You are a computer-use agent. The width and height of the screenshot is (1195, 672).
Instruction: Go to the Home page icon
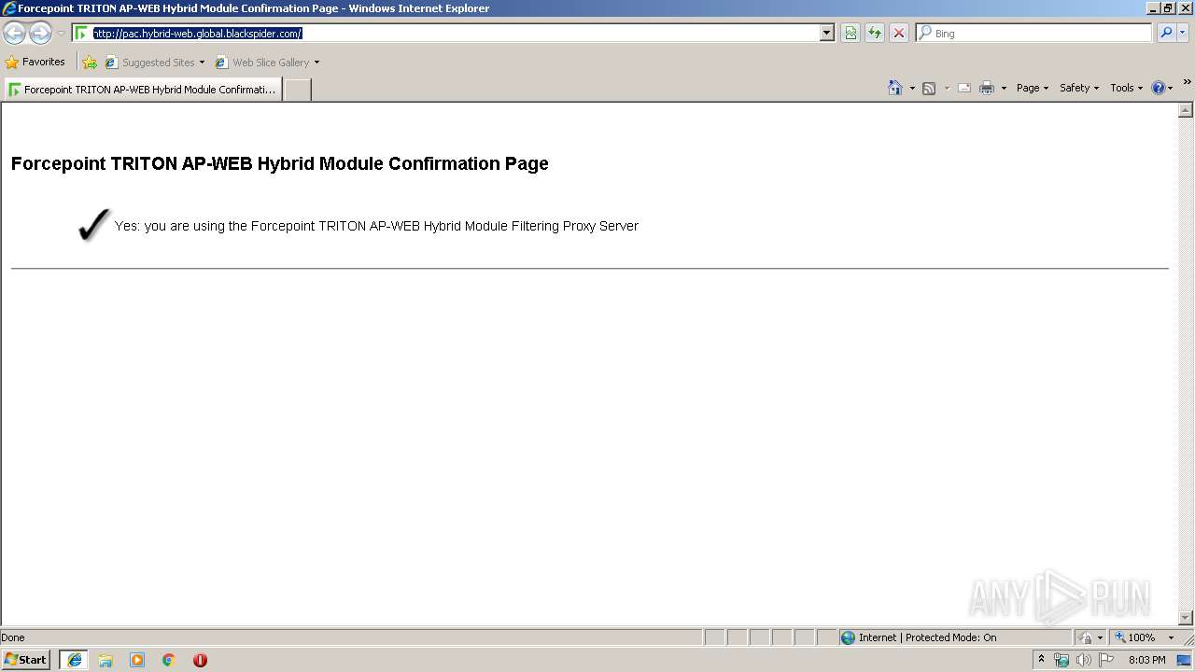click(x=895, y=88)
